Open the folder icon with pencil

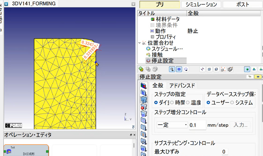click(x=144, y=141)
